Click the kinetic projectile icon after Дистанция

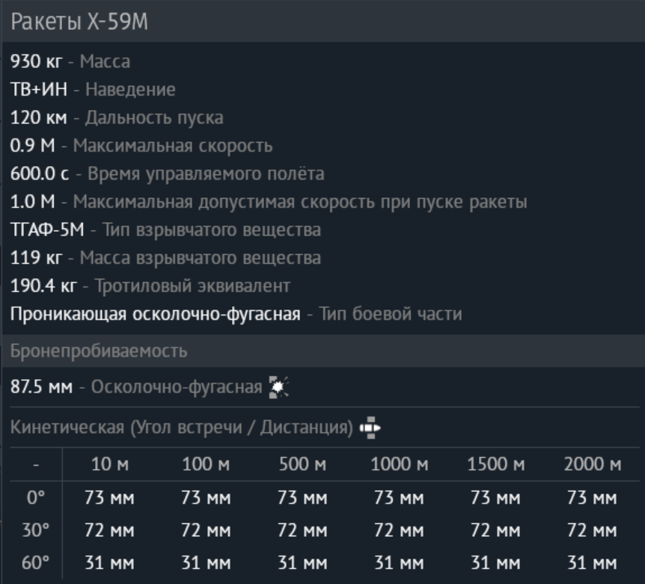click(x=370, y=428)
